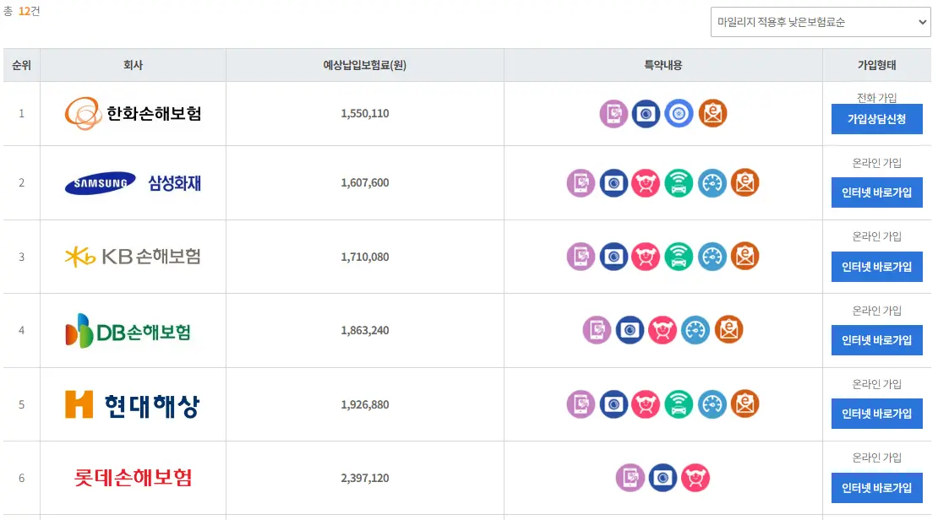Click the 한화손해보험 company logo

[x=133, y=114]
